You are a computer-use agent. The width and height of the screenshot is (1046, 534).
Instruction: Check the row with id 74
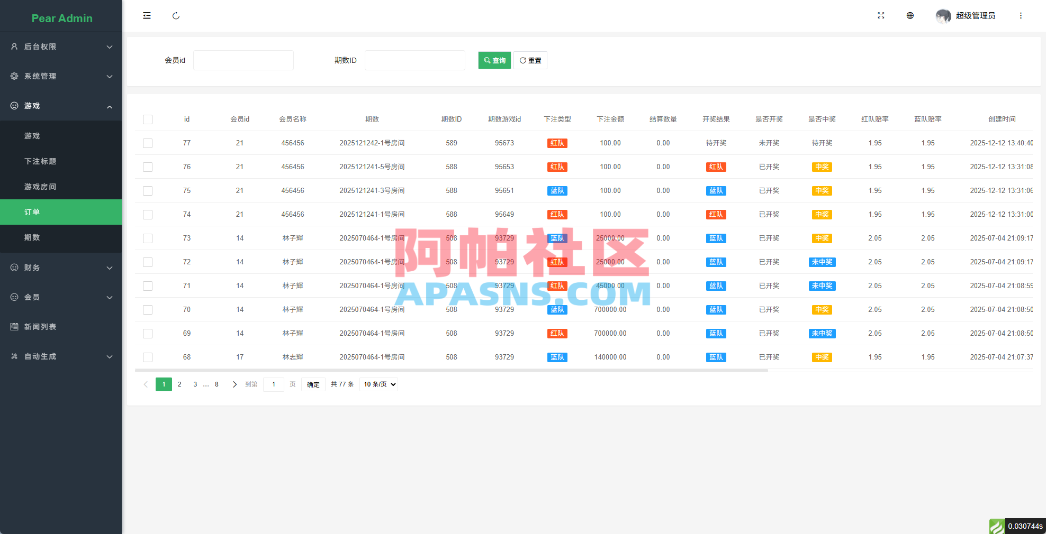coord(148,215)
